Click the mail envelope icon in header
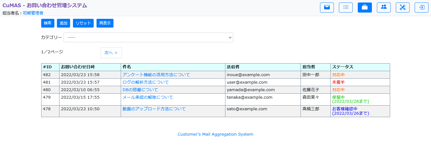 [x=327, y=8]
